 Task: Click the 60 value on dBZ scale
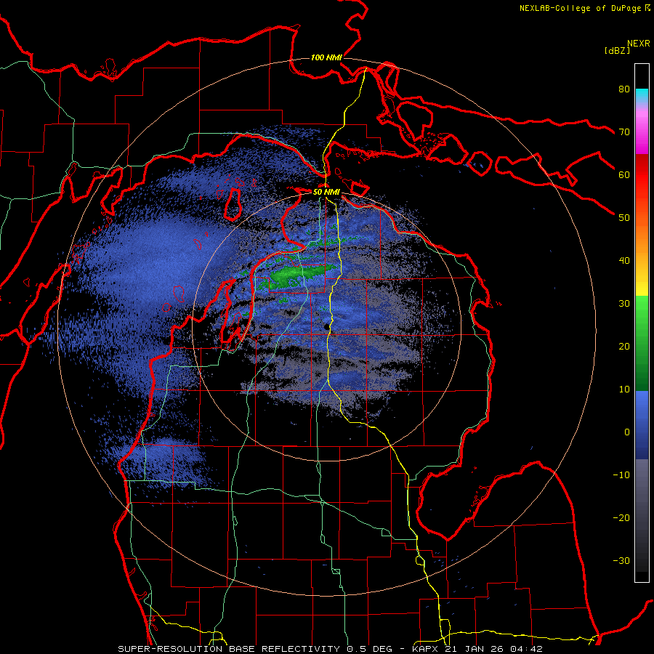point(624,174)
